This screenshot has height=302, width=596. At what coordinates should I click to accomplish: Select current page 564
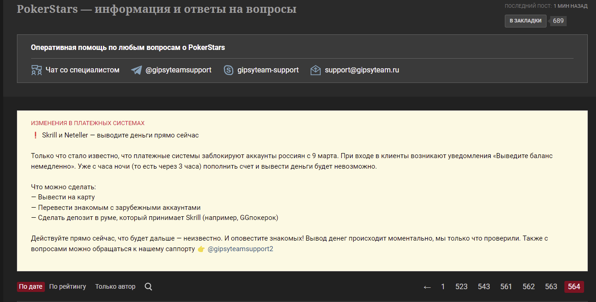[574, 287]
